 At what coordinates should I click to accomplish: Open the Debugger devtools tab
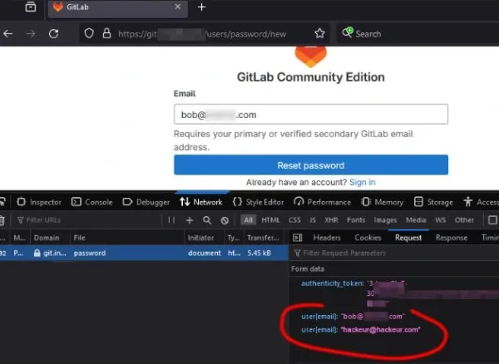146,202
